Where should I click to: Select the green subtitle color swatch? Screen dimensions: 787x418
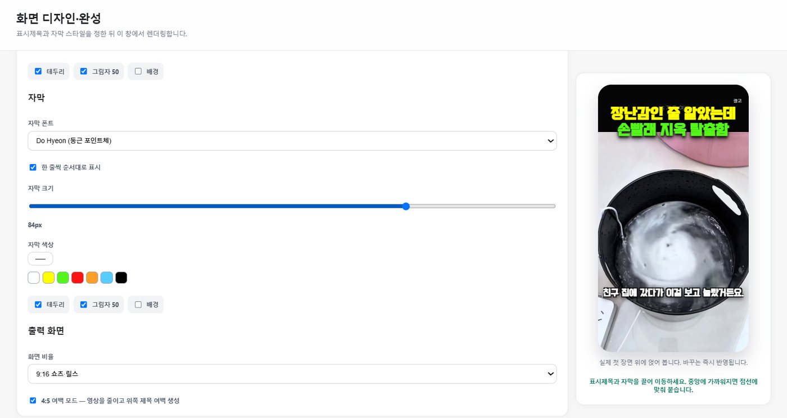pos(63,278)
